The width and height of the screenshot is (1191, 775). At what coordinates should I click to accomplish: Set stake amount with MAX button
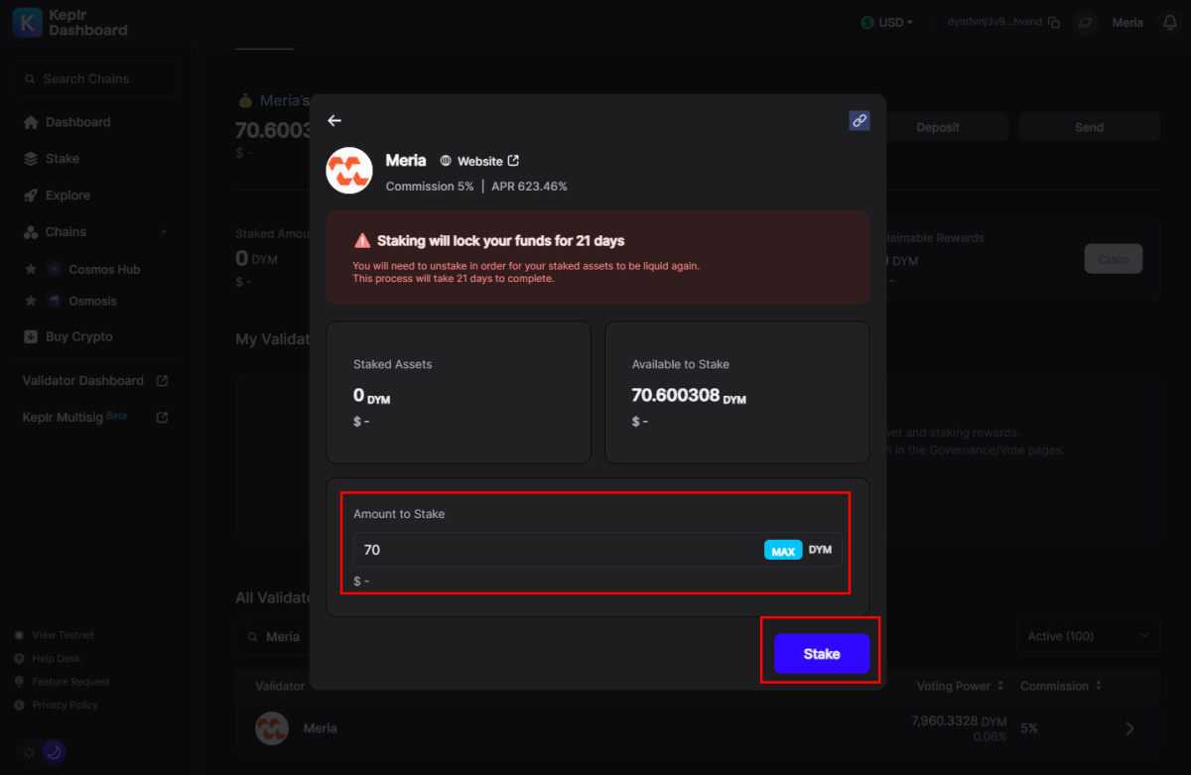tap(783, 550)
